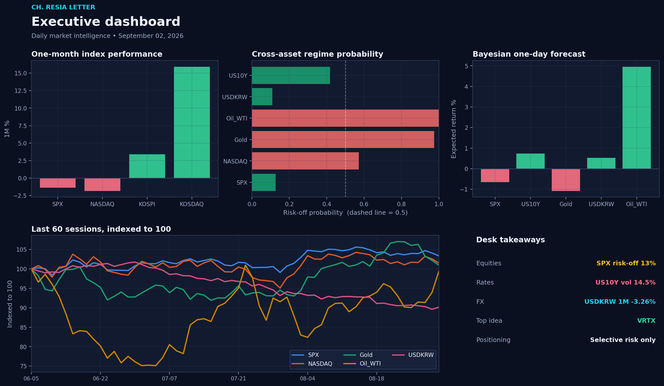
Task: Click the 'Desk takeaways' heading
Action: coord(510,240)
